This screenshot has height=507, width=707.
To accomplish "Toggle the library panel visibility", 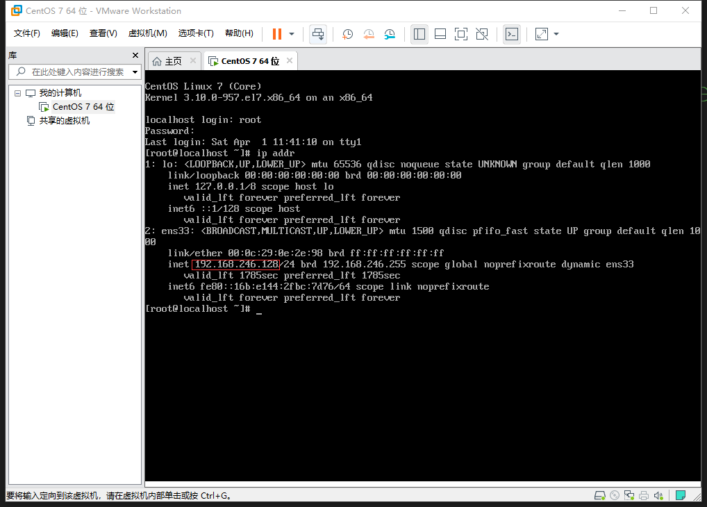I will (x=419, y=33).
